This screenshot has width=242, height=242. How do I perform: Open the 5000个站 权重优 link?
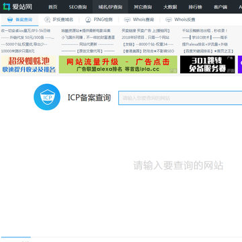pyautogui.click(x=24, y=44)
